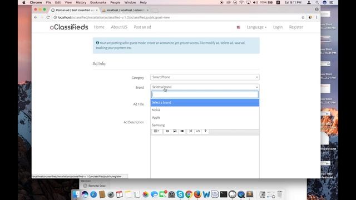Open Chrome three-dot menu

[x=317, y=17]
